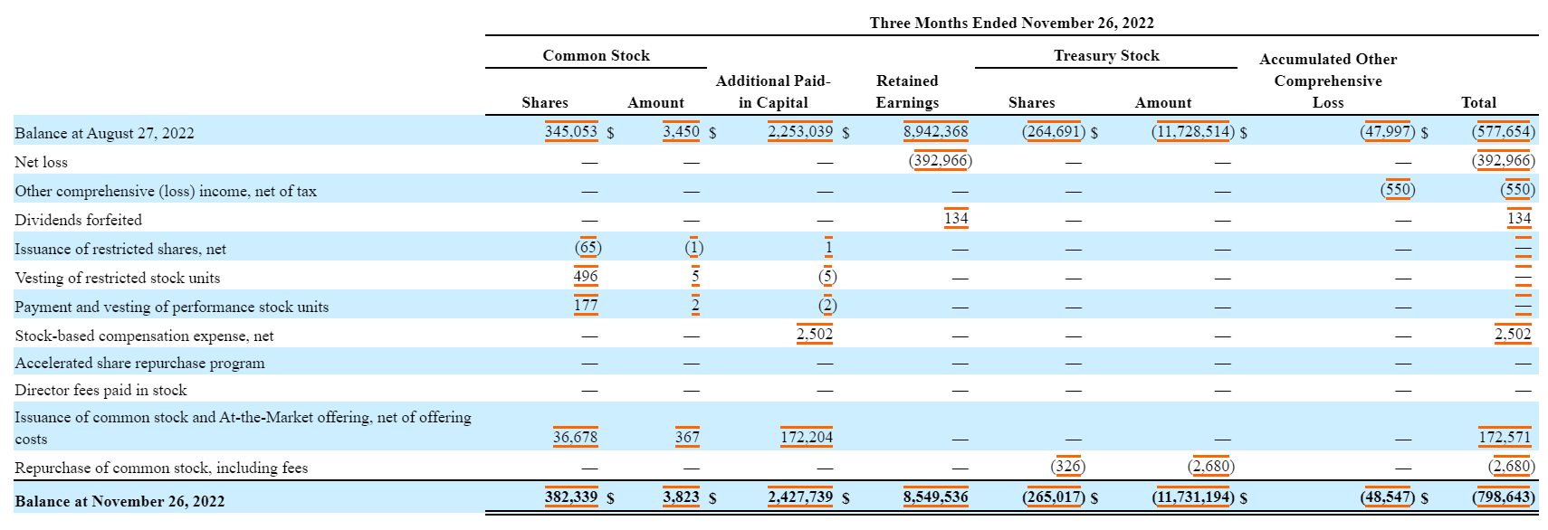Click (550) in Accumulated Other Comprehensive Loss column

[1398, 189]
